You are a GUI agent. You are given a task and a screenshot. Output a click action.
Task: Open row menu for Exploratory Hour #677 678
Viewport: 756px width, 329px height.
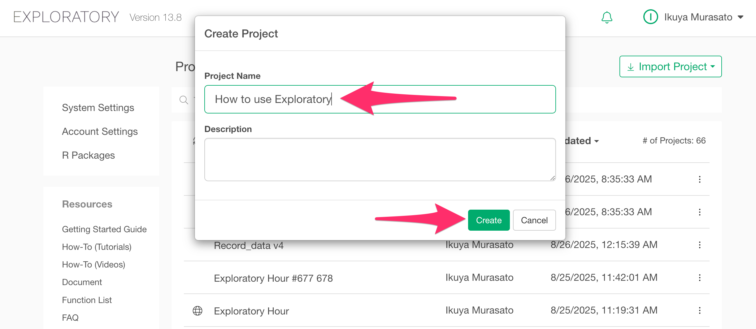point(700,278)
